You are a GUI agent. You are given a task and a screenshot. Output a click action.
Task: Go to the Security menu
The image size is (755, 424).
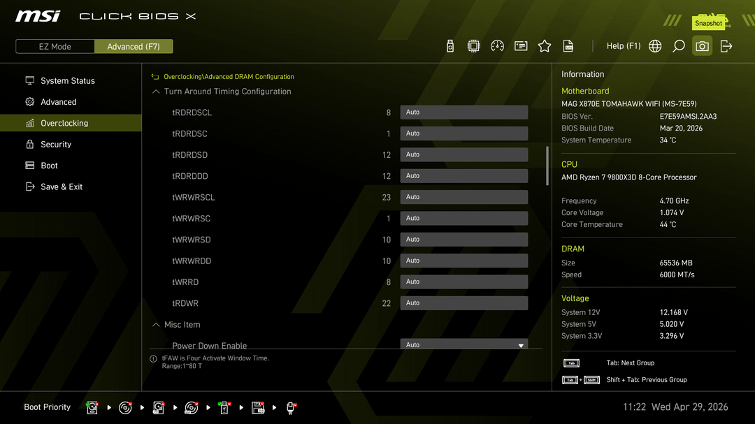click(x=56, y=145)
